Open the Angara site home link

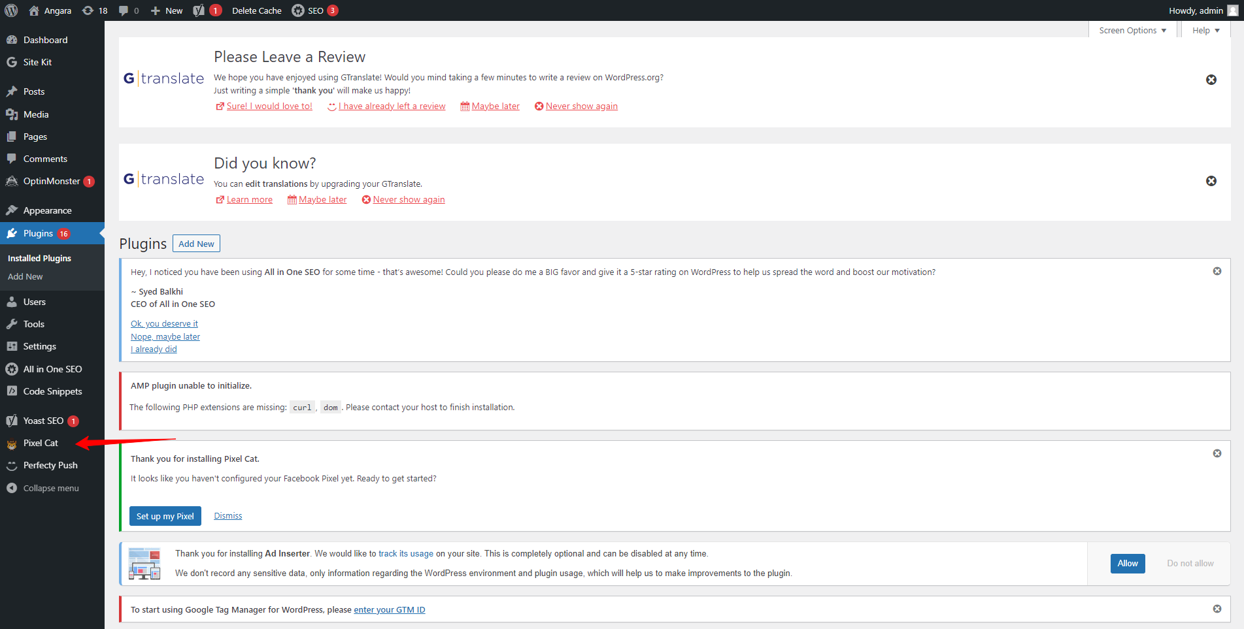50,10
